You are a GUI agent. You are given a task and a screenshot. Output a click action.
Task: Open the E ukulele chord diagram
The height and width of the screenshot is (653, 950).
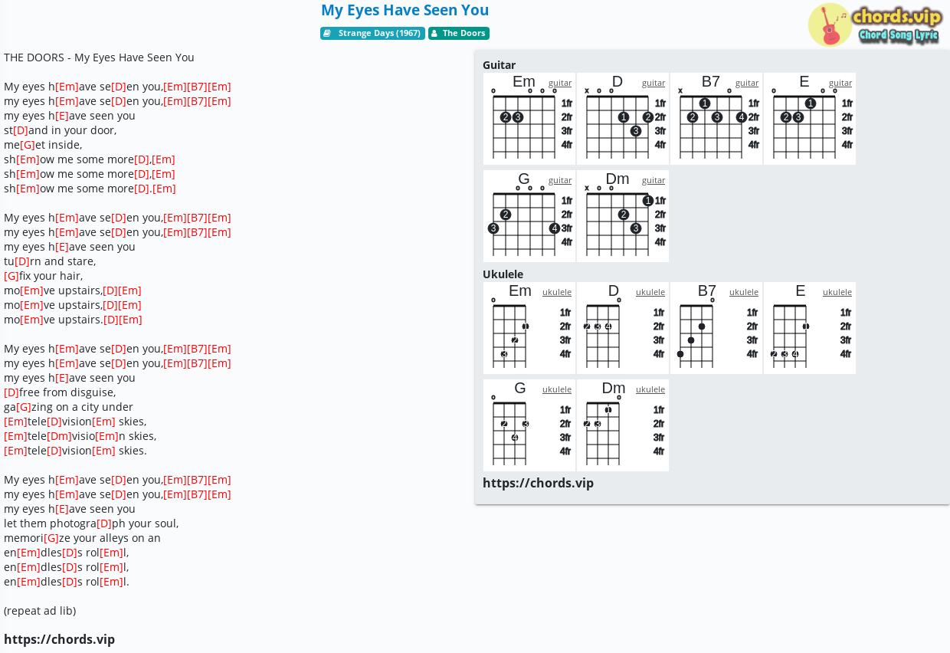(x=810, y=328)
